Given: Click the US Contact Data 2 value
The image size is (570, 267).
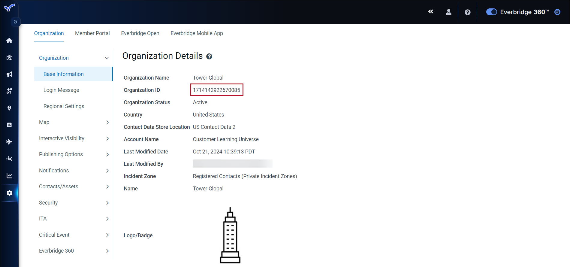Looking at the screenshot, I should pyautogui.click(x=214, y=127).
